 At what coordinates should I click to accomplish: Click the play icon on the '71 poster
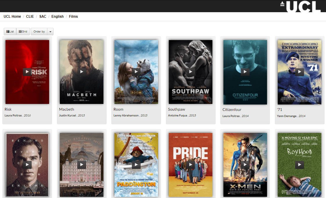point(300,72)
